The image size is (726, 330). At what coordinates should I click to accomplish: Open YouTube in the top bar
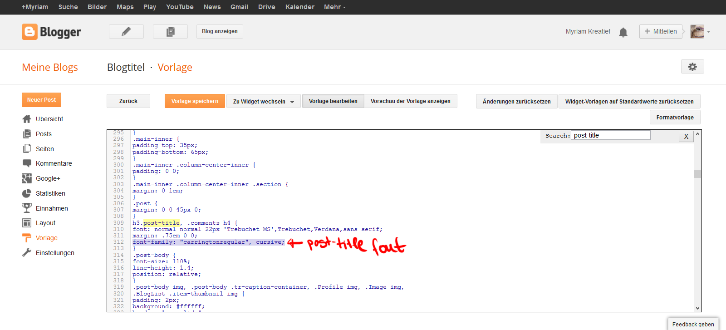[180, 7]
